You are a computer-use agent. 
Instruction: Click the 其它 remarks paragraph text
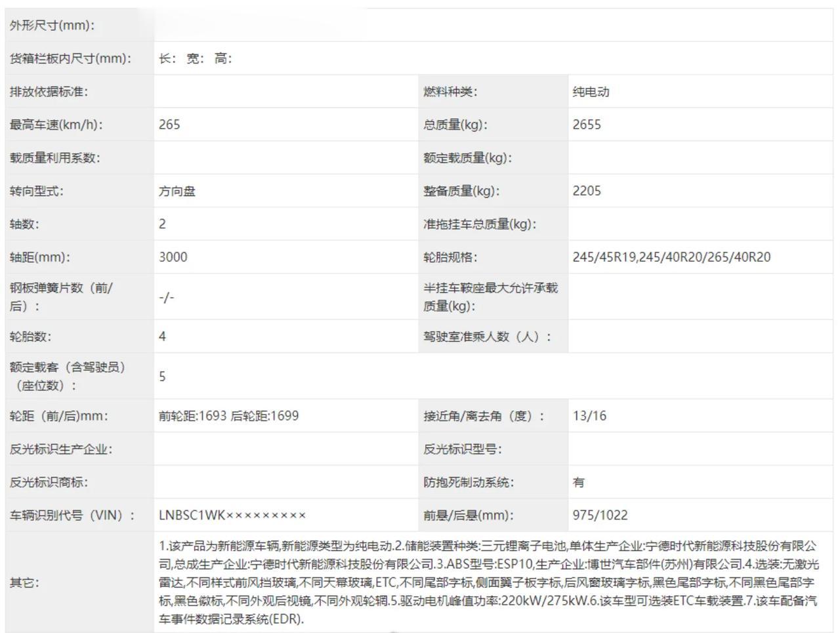pyautogui.click(x=489, y=582)
